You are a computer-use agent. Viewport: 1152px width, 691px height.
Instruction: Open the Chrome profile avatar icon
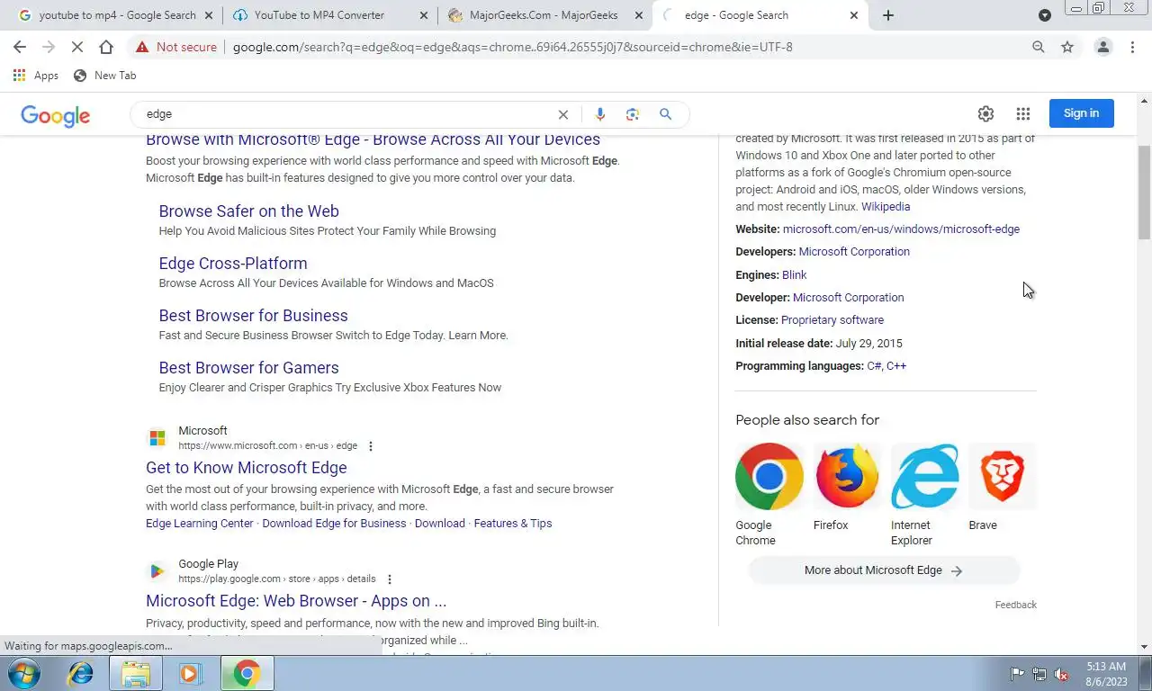1102,47
